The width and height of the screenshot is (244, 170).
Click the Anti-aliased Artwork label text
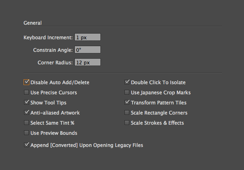click(55, 113)
